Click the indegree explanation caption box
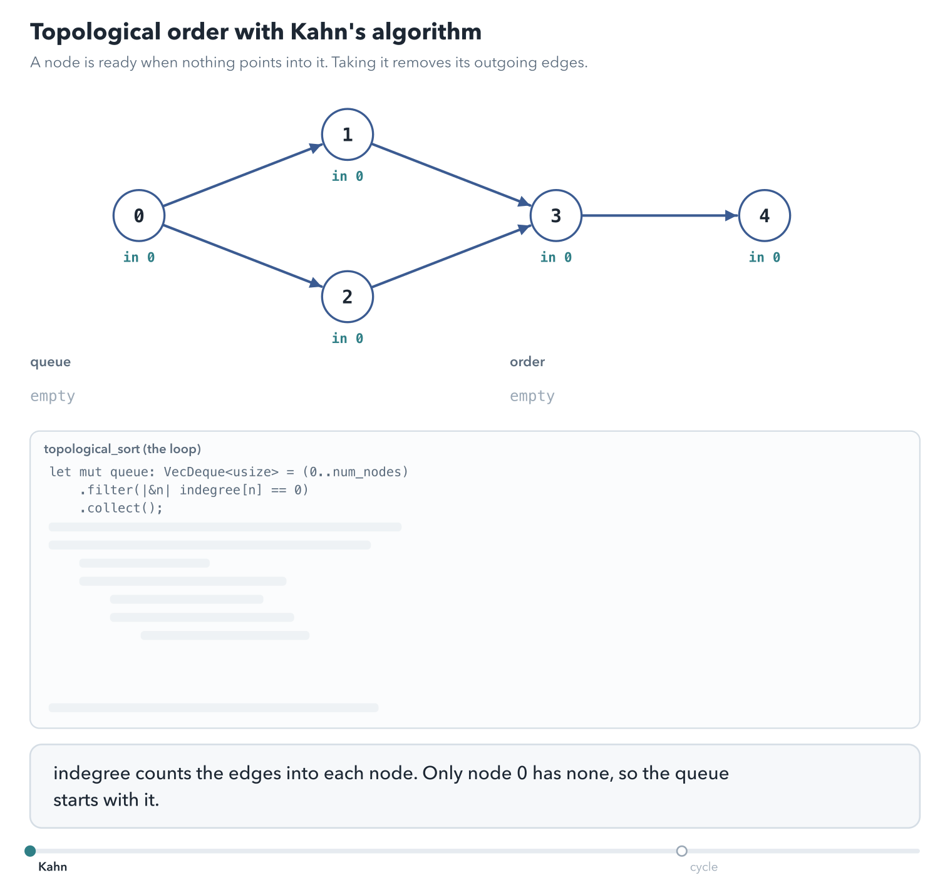The width and height of the screenshot is (950, 890). [x=475, y=786]
